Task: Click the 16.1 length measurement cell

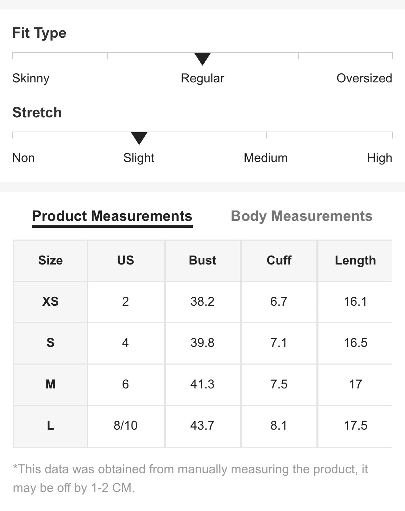Action: point(355,302)
